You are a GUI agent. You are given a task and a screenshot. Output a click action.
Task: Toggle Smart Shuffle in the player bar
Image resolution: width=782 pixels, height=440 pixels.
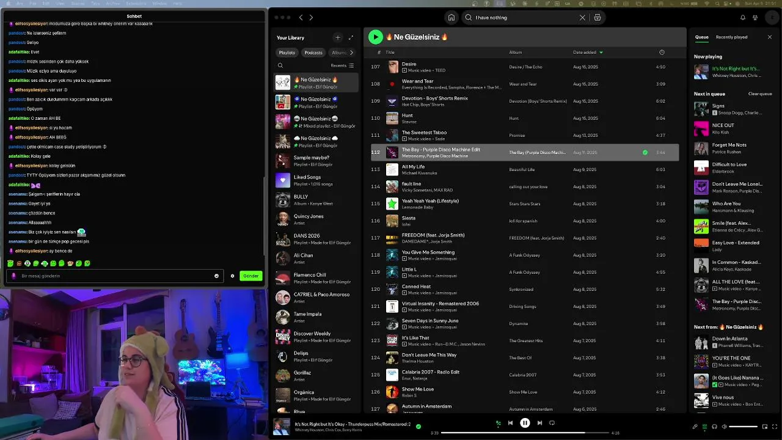pyautogui.click(x=499, y=423)
